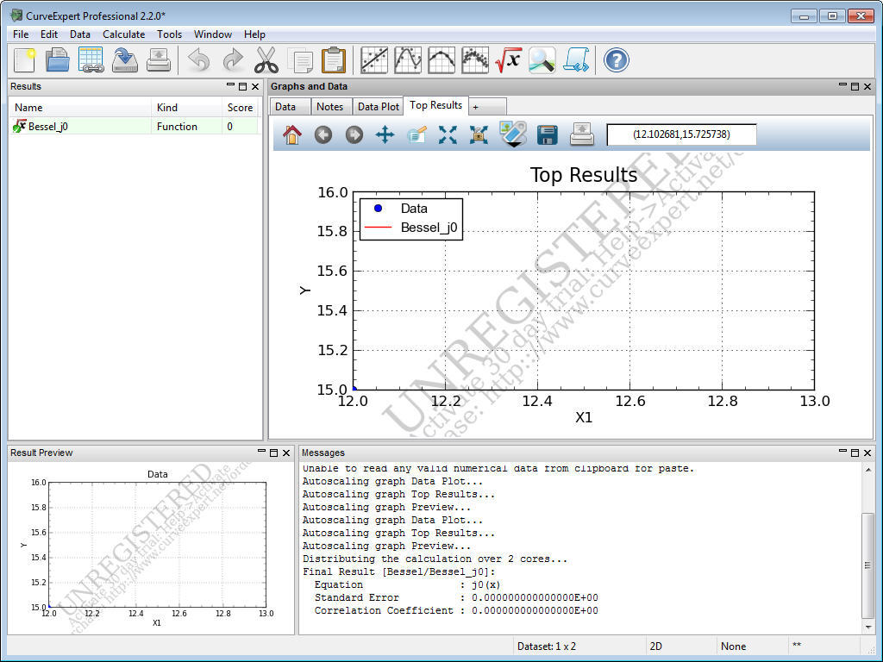Add a new graph tab with plus

pos(486,106)
